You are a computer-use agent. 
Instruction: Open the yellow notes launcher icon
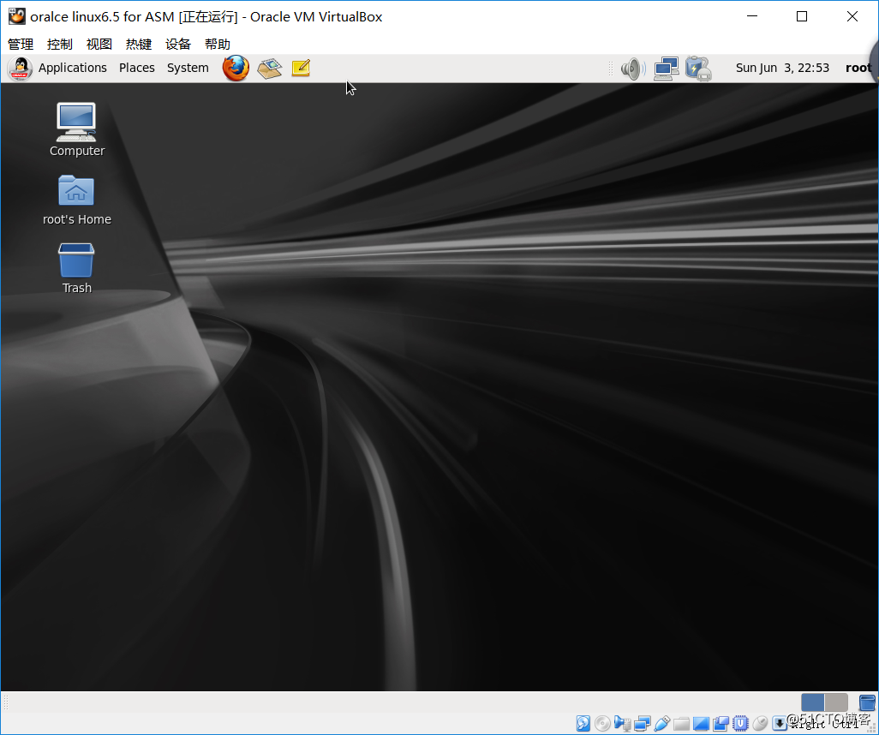[x=301, y=68]
